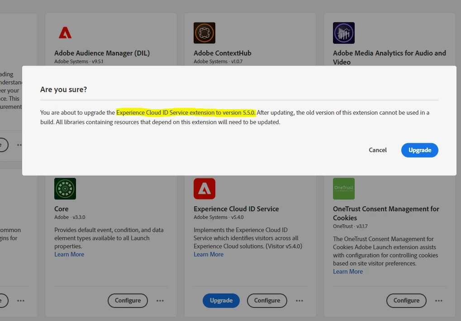Click the Experience Cloud ID Service icon

[204, 189]
